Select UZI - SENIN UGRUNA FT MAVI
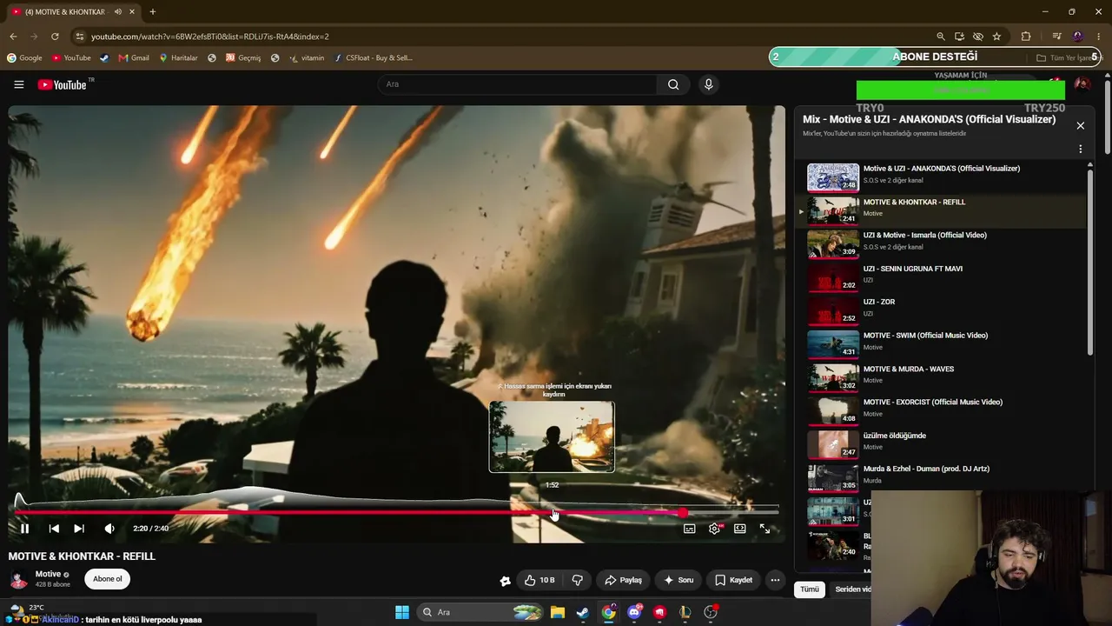The image size is (1112, 626). click(943, 276)
